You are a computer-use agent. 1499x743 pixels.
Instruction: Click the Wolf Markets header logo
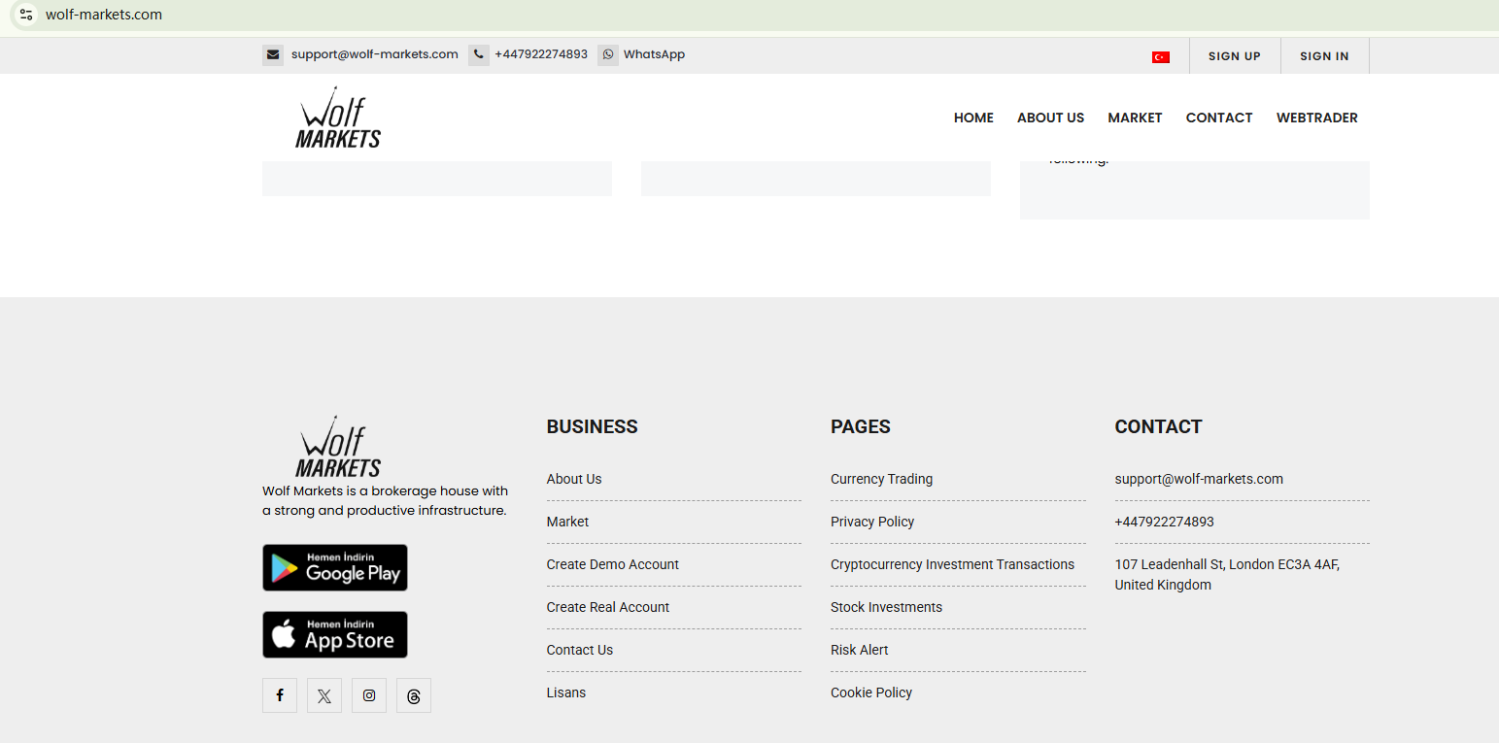[x=338, y=118]
